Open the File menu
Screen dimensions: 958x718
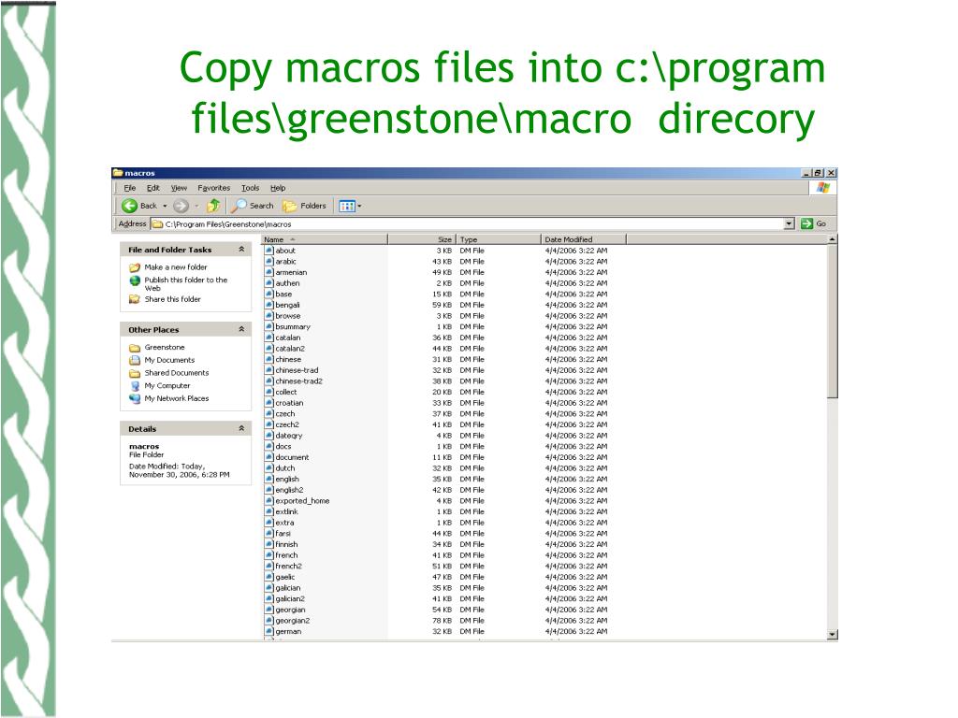(x=130, y=188)
